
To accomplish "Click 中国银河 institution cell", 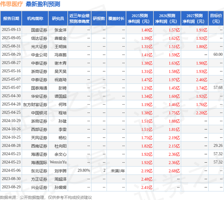I will (39, 113).
